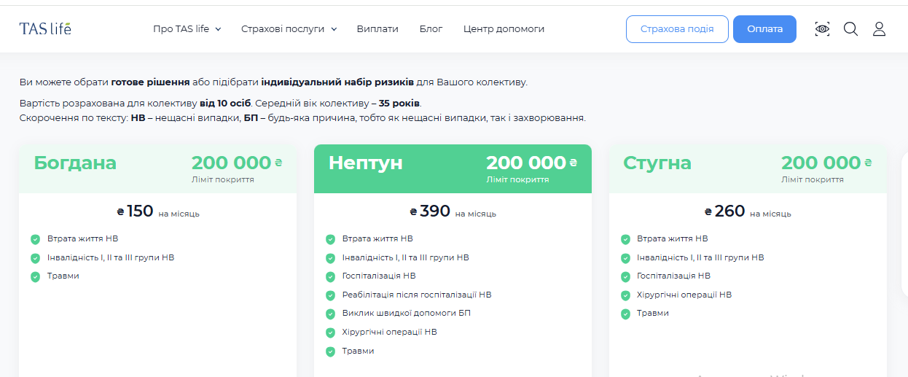Click Реабілітація після госпіталізації НВ text
Screen dimensions: 908x377
click(x=417, y=295)
